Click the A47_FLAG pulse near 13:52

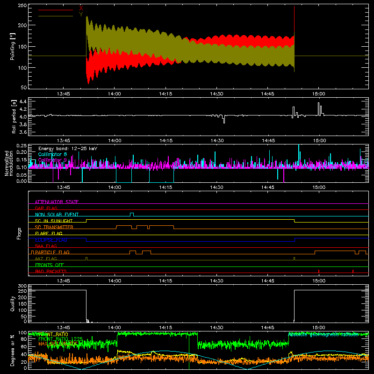click(86, 259)
